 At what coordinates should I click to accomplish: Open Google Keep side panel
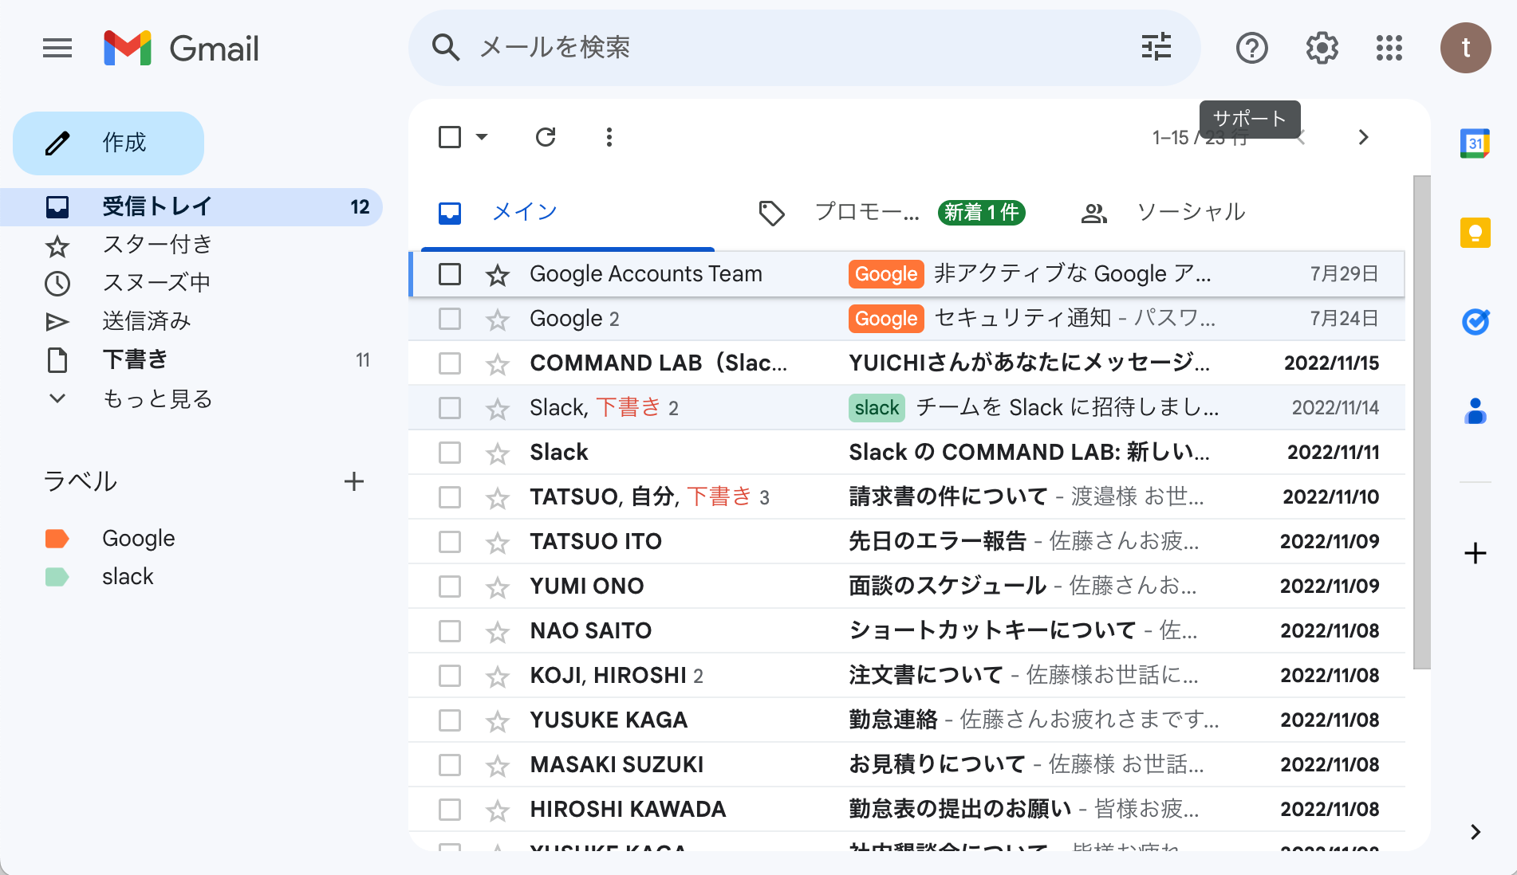1476,233
